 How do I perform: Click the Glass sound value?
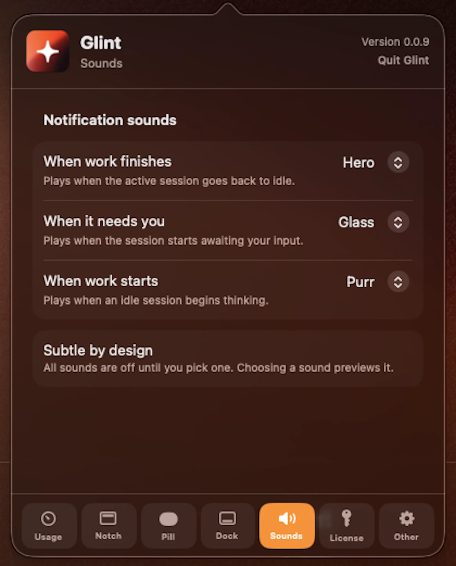coord(356,222)
